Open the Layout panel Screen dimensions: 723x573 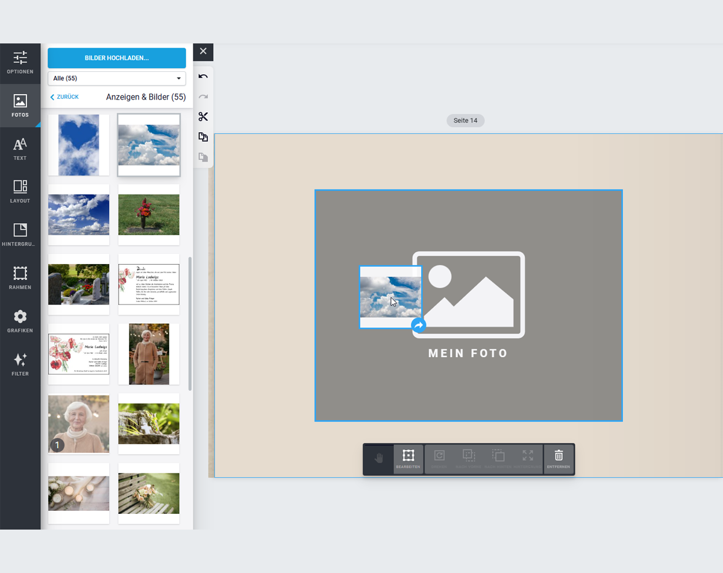pos(20,192)
